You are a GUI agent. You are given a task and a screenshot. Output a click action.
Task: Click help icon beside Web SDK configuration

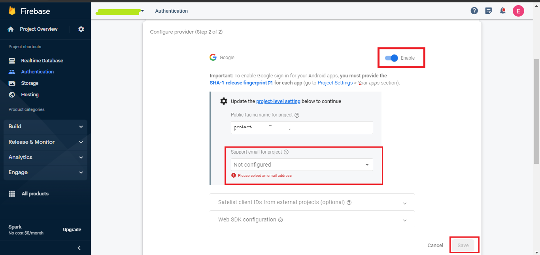[280, 220]
